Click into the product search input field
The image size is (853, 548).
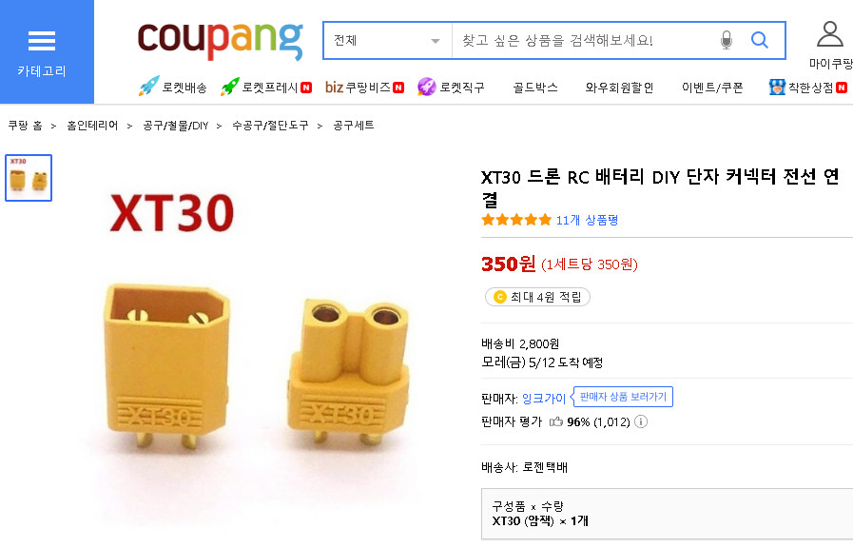[x=585, y=41]
